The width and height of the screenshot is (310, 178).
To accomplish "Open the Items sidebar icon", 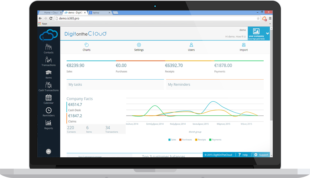I will (x=48, y=72).
